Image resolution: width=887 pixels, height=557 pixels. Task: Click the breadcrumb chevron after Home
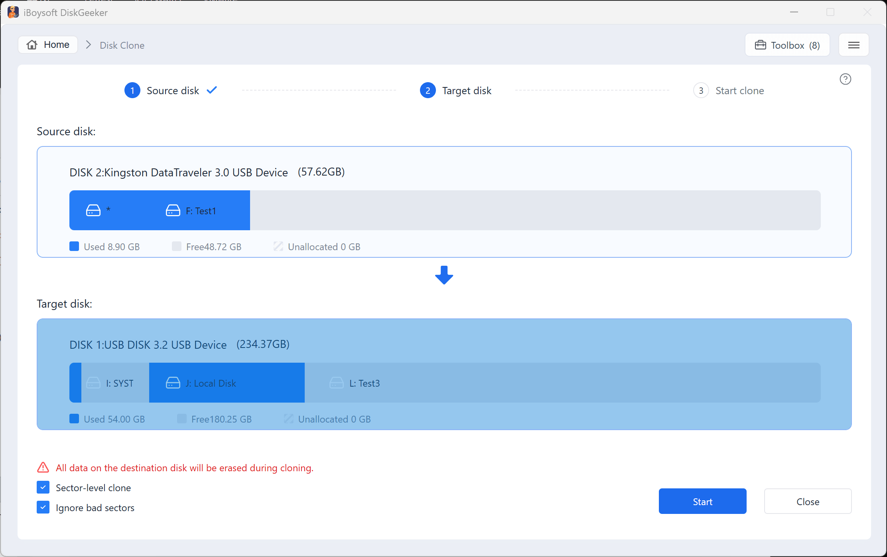[x=89, y=45]
